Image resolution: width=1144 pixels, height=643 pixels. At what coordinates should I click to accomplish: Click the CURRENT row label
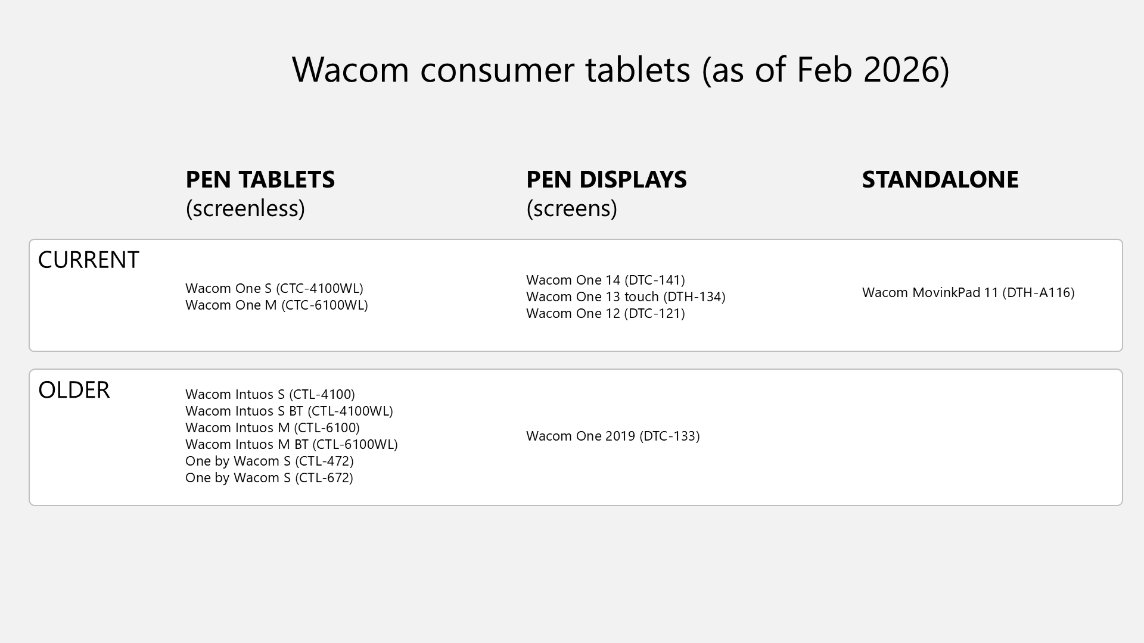tap(88, 260)
